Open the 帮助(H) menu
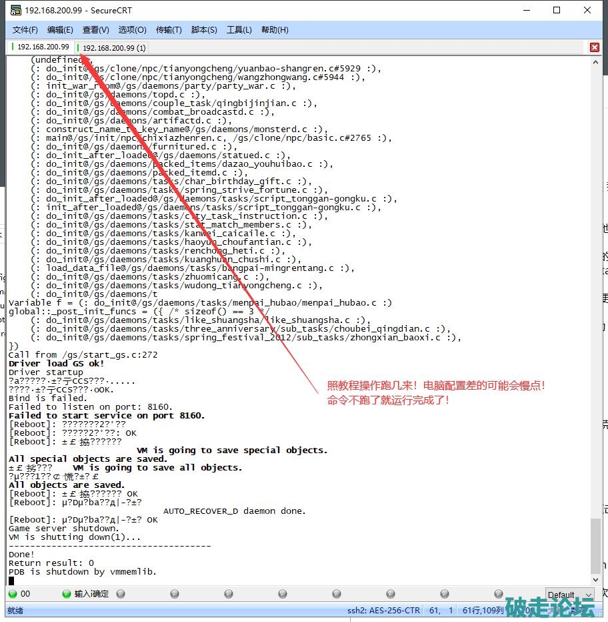 (x=275, y=29)
